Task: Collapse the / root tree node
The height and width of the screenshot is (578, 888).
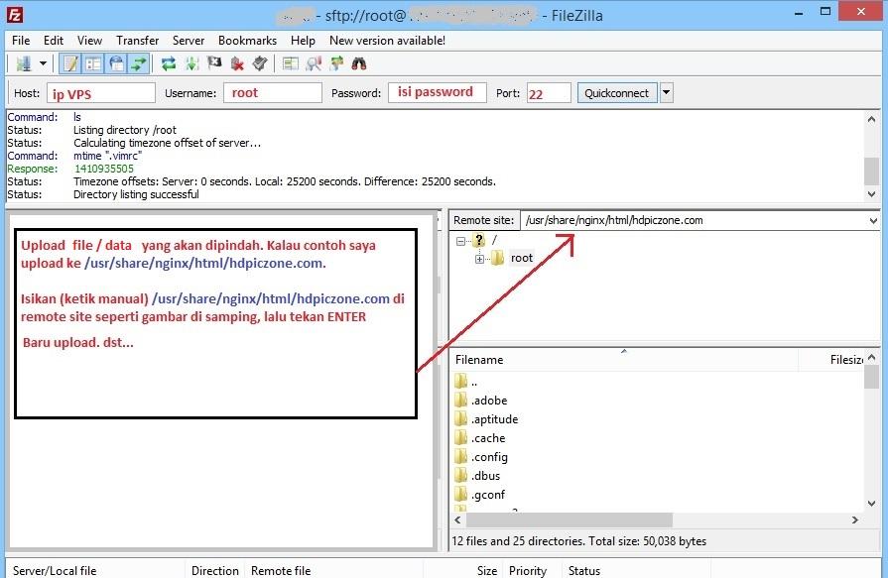Action: [x=460, y=241]
